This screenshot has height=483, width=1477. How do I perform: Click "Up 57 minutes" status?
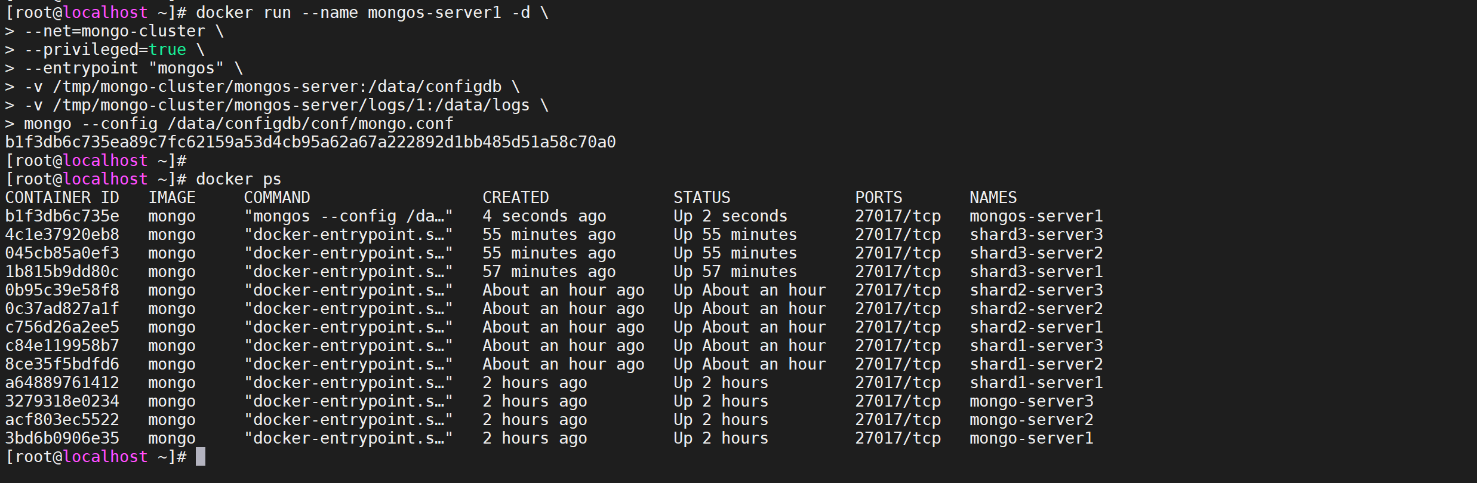tap(736, 272)
